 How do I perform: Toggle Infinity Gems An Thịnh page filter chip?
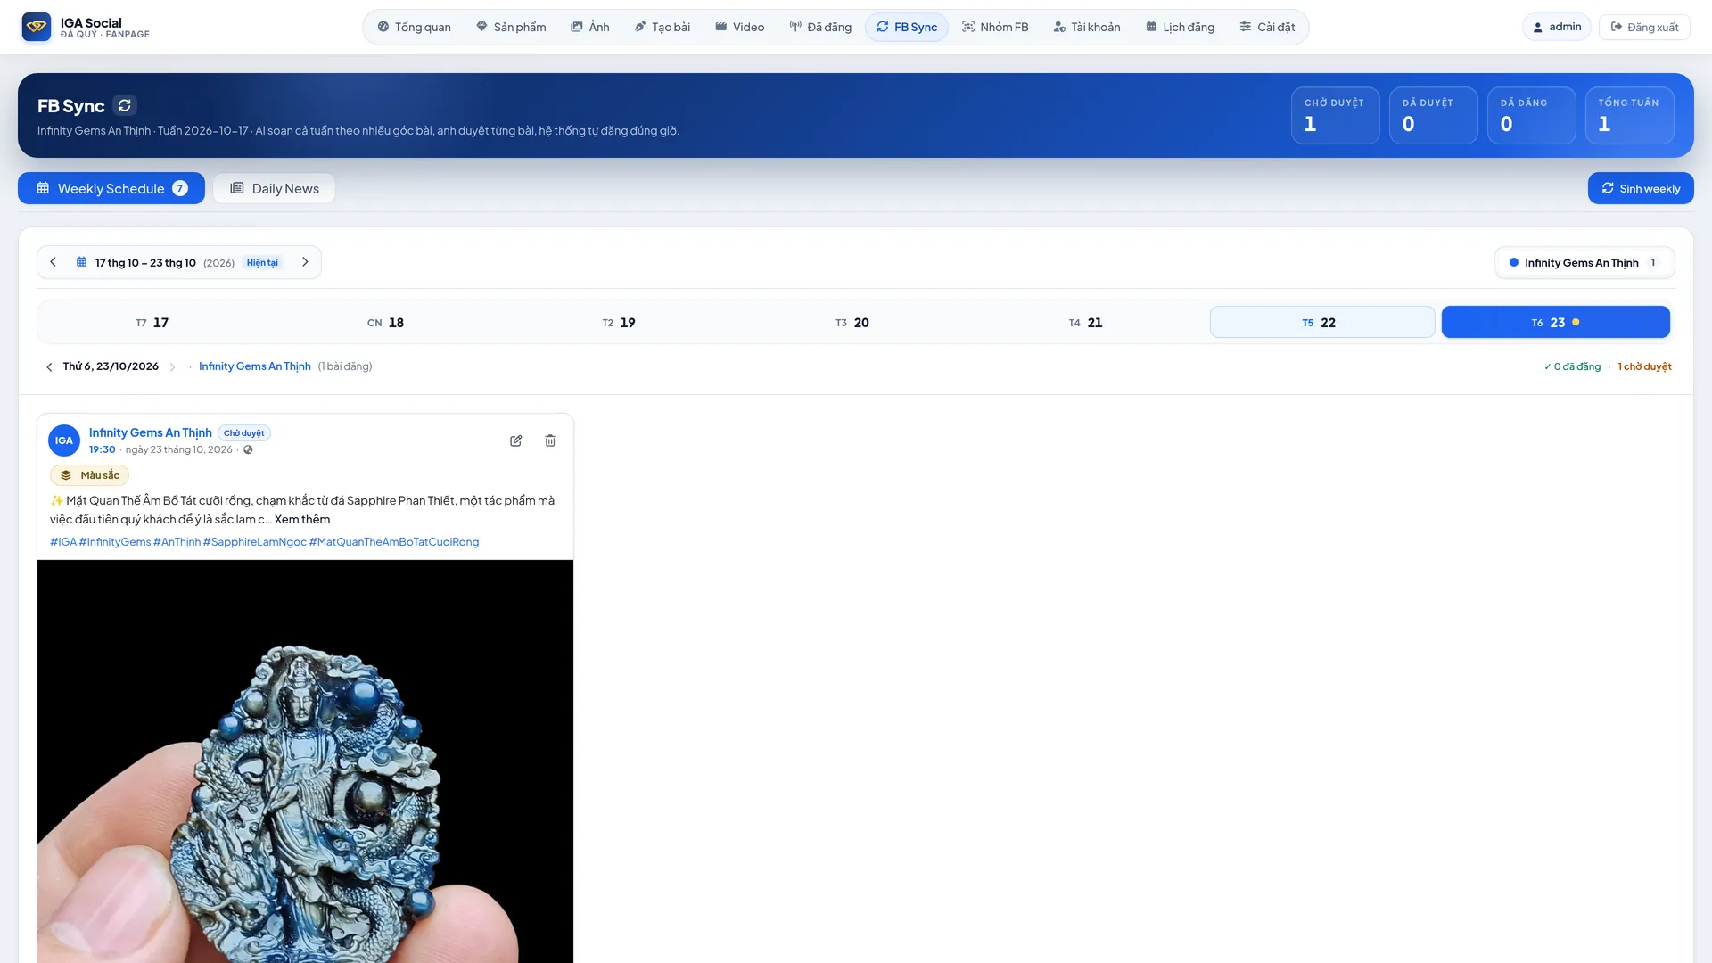[x=1584, y=262]
